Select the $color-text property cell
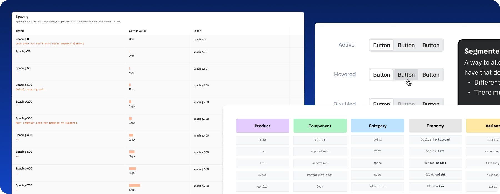The width and height of the screenshot is (500, 194). click(x=435, y=151)
